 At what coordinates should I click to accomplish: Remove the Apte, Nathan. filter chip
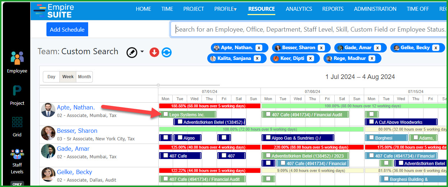(259, 48)
